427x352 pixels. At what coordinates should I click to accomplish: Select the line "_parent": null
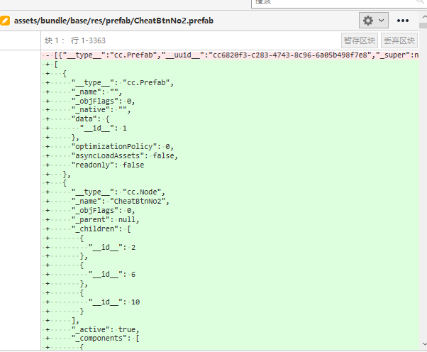tap(230, 219)
